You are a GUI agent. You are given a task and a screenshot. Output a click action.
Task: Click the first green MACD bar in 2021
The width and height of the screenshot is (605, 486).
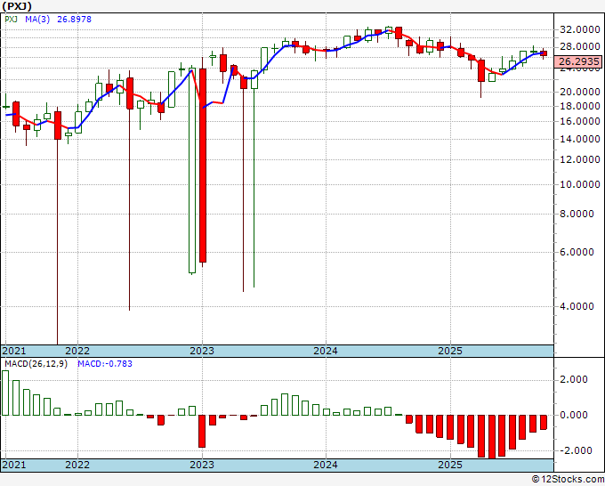5,393
